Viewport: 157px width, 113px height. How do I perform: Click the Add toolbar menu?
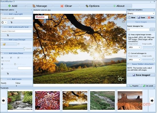click(13, 6)
